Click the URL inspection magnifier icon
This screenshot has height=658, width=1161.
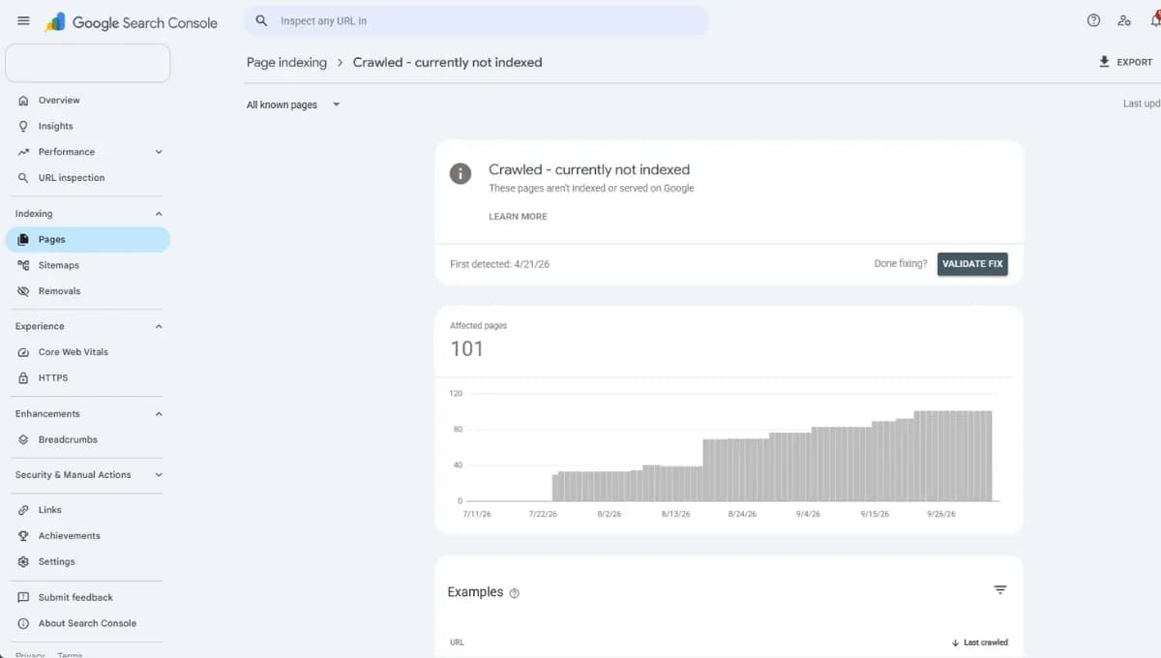tap(23, 178)
